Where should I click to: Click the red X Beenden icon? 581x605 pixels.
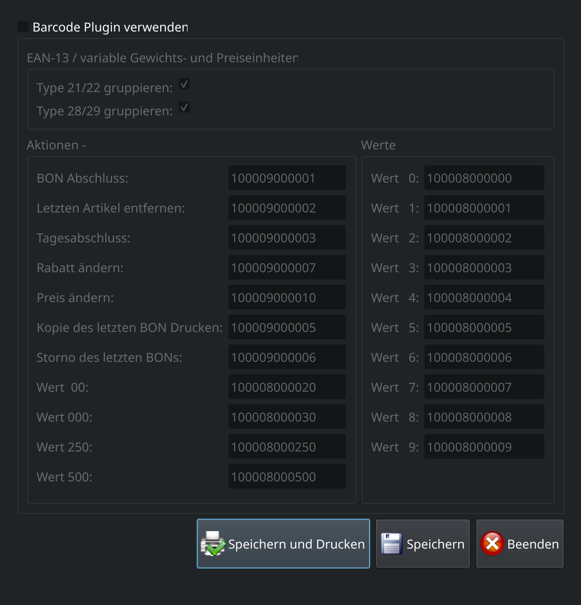click(492, 544)
